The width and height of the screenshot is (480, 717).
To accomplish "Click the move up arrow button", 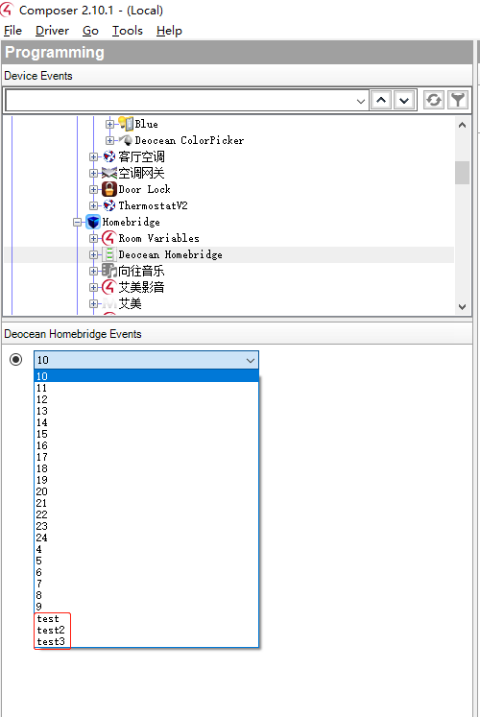I will point(381,100).
